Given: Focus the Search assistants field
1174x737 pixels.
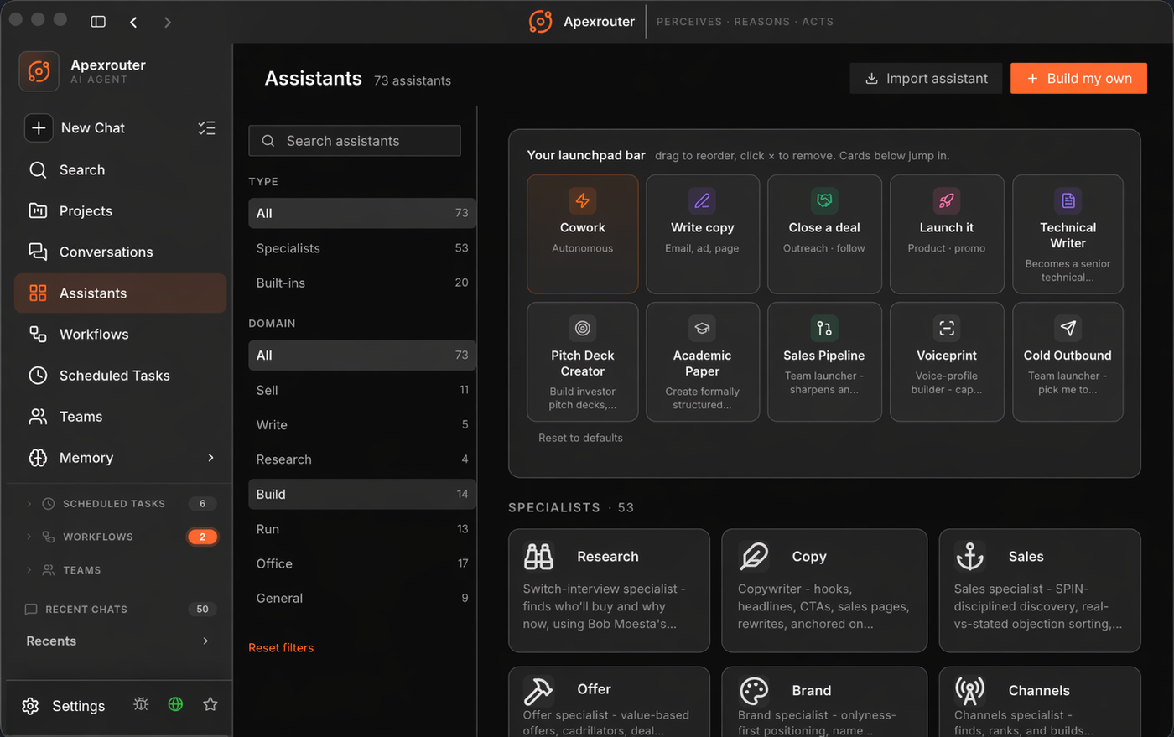Looking at the screenshot, I should (355, 141).
